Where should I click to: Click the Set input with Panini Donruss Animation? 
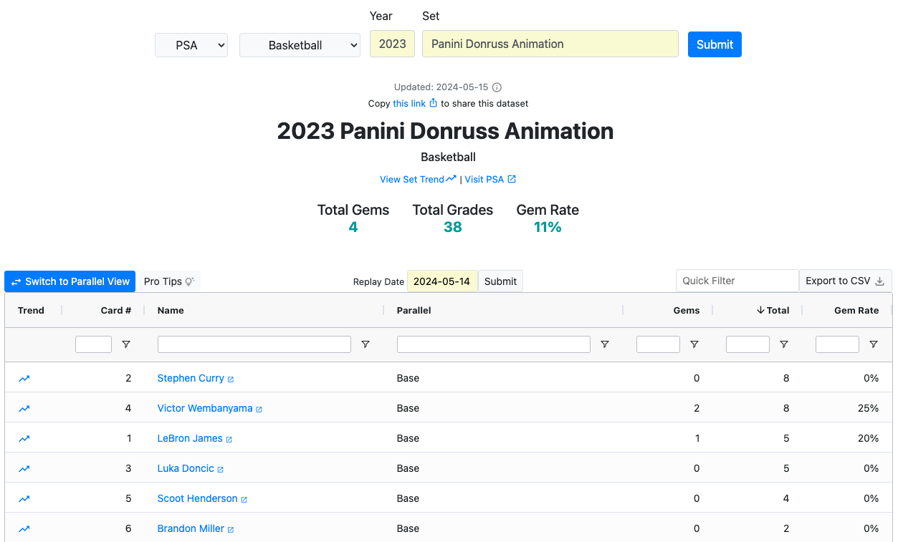[550, 44]
